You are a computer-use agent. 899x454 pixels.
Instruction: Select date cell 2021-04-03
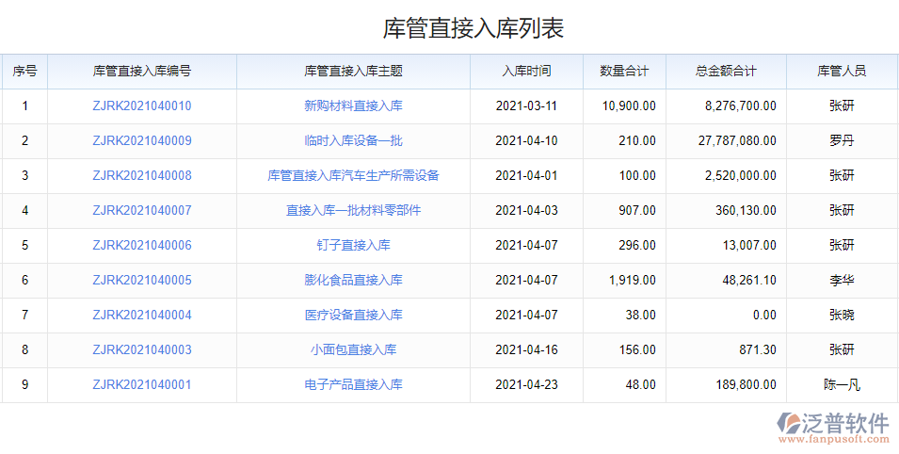pyautogui.click(x=526, y=211)
